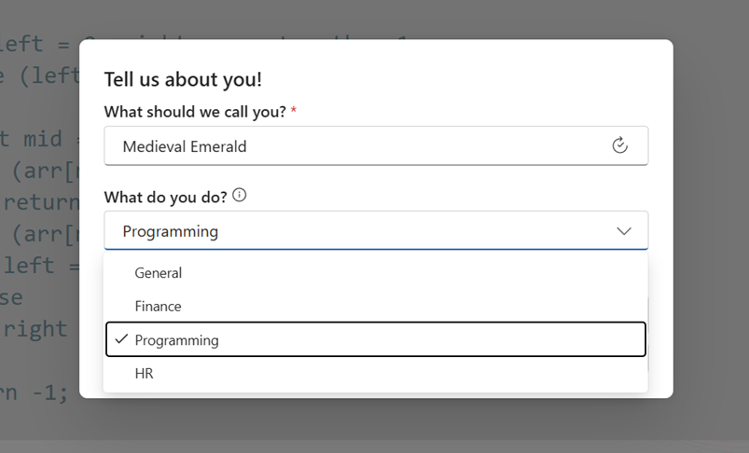Screen dimensions: 749x453
Task: Click the dimmed "rn -1;" code line
Action: pos(35,392)
